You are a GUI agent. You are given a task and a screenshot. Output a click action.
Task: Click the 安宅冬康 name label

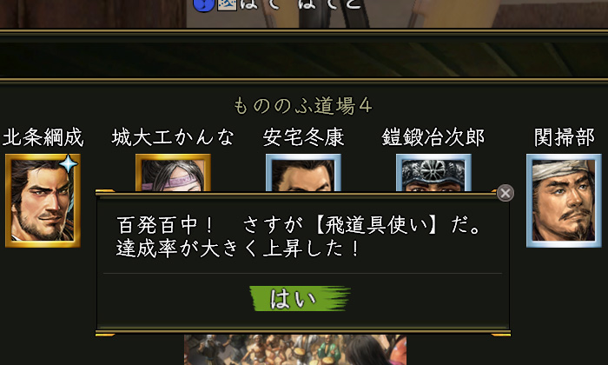click(x=303, y=137)
